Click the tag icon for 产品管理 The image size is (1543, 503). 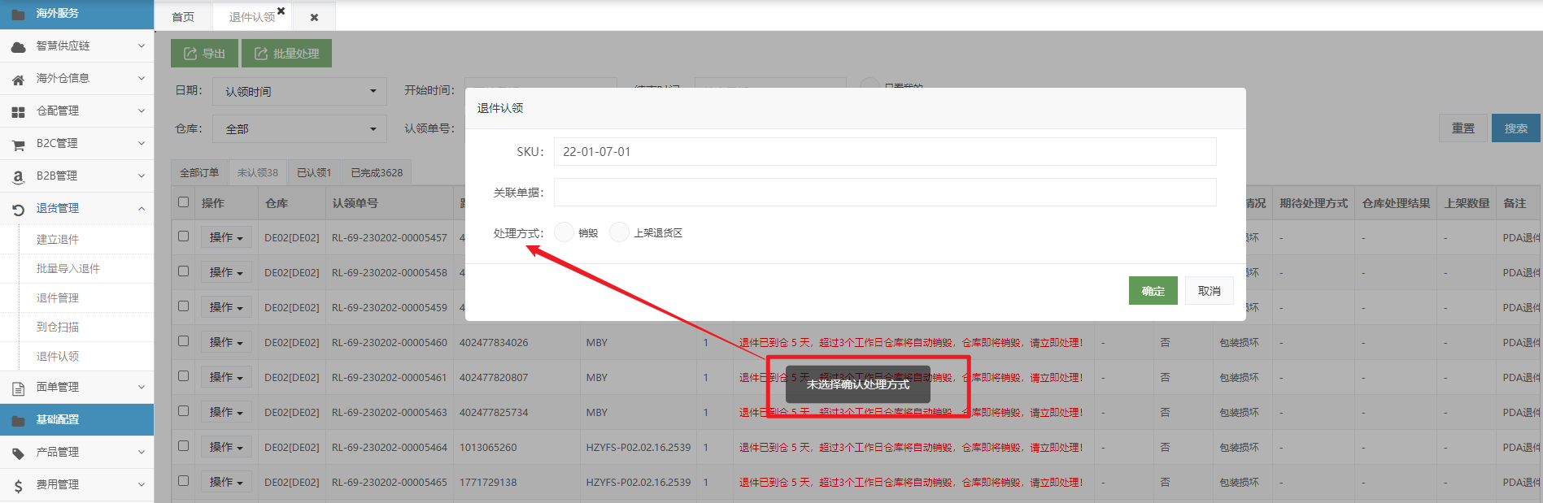coord(18,453)
